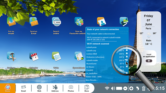Screen dimensions: 166x93
Task: Open the trash bin icon
Action: point(144,88)
